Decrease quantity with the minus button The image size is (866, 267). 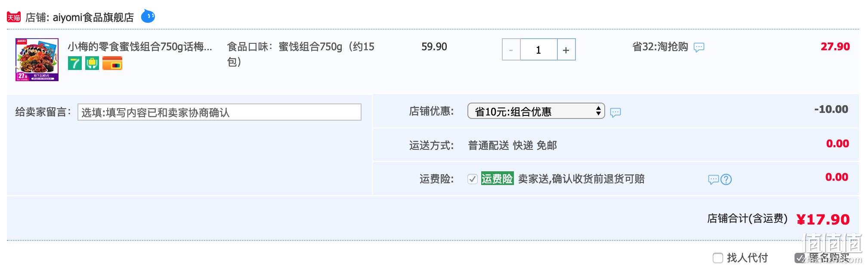coord(511,50)
